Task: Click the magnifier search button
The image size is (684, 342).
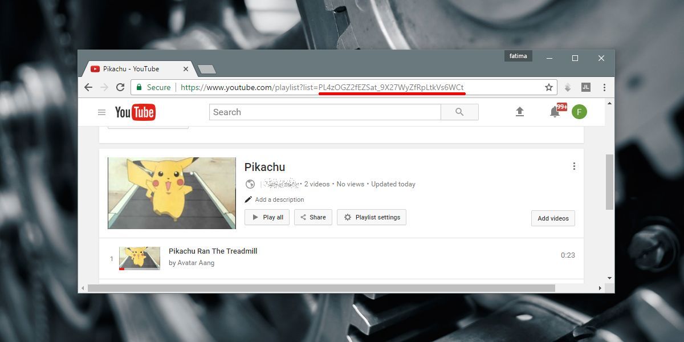Action: [x=459, y=112]
